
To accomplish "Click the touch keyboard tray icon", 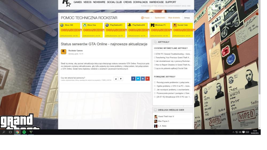I will point(247,132).
